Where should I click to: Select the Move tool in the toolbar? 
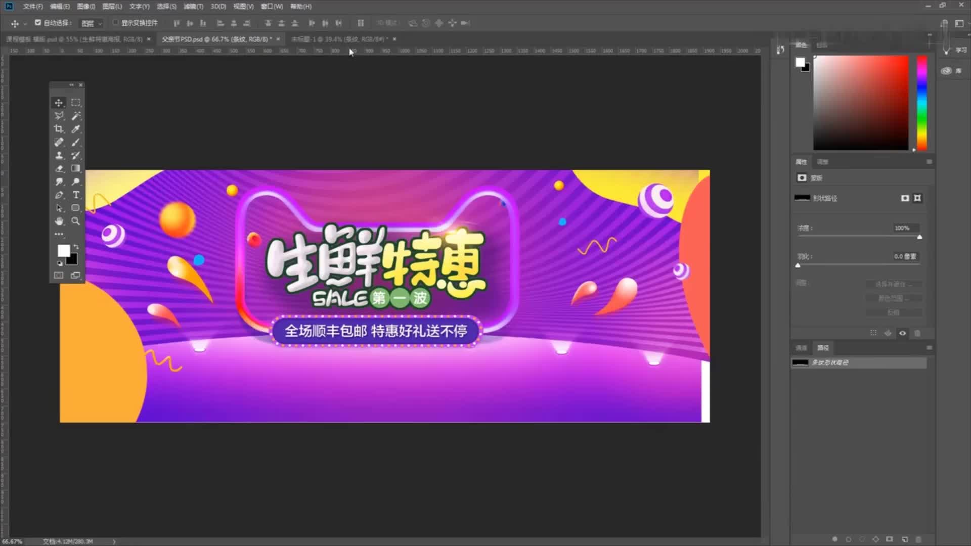pos(59,103)
